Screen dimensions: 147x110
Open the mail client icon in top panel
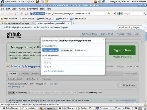[42, 2]
